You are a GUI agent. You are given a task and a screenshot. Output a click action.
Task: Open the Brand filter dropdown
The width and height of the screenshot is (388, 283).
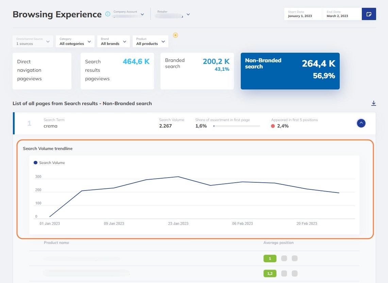pyautogui.click(x=113, y=41)
